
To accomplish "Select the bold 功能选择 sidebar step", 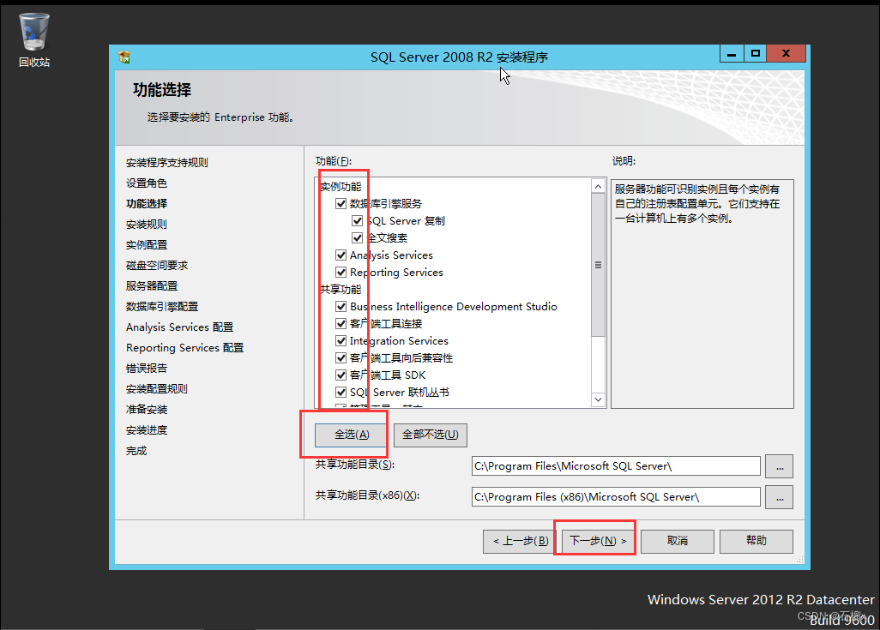I will point(147,204).
